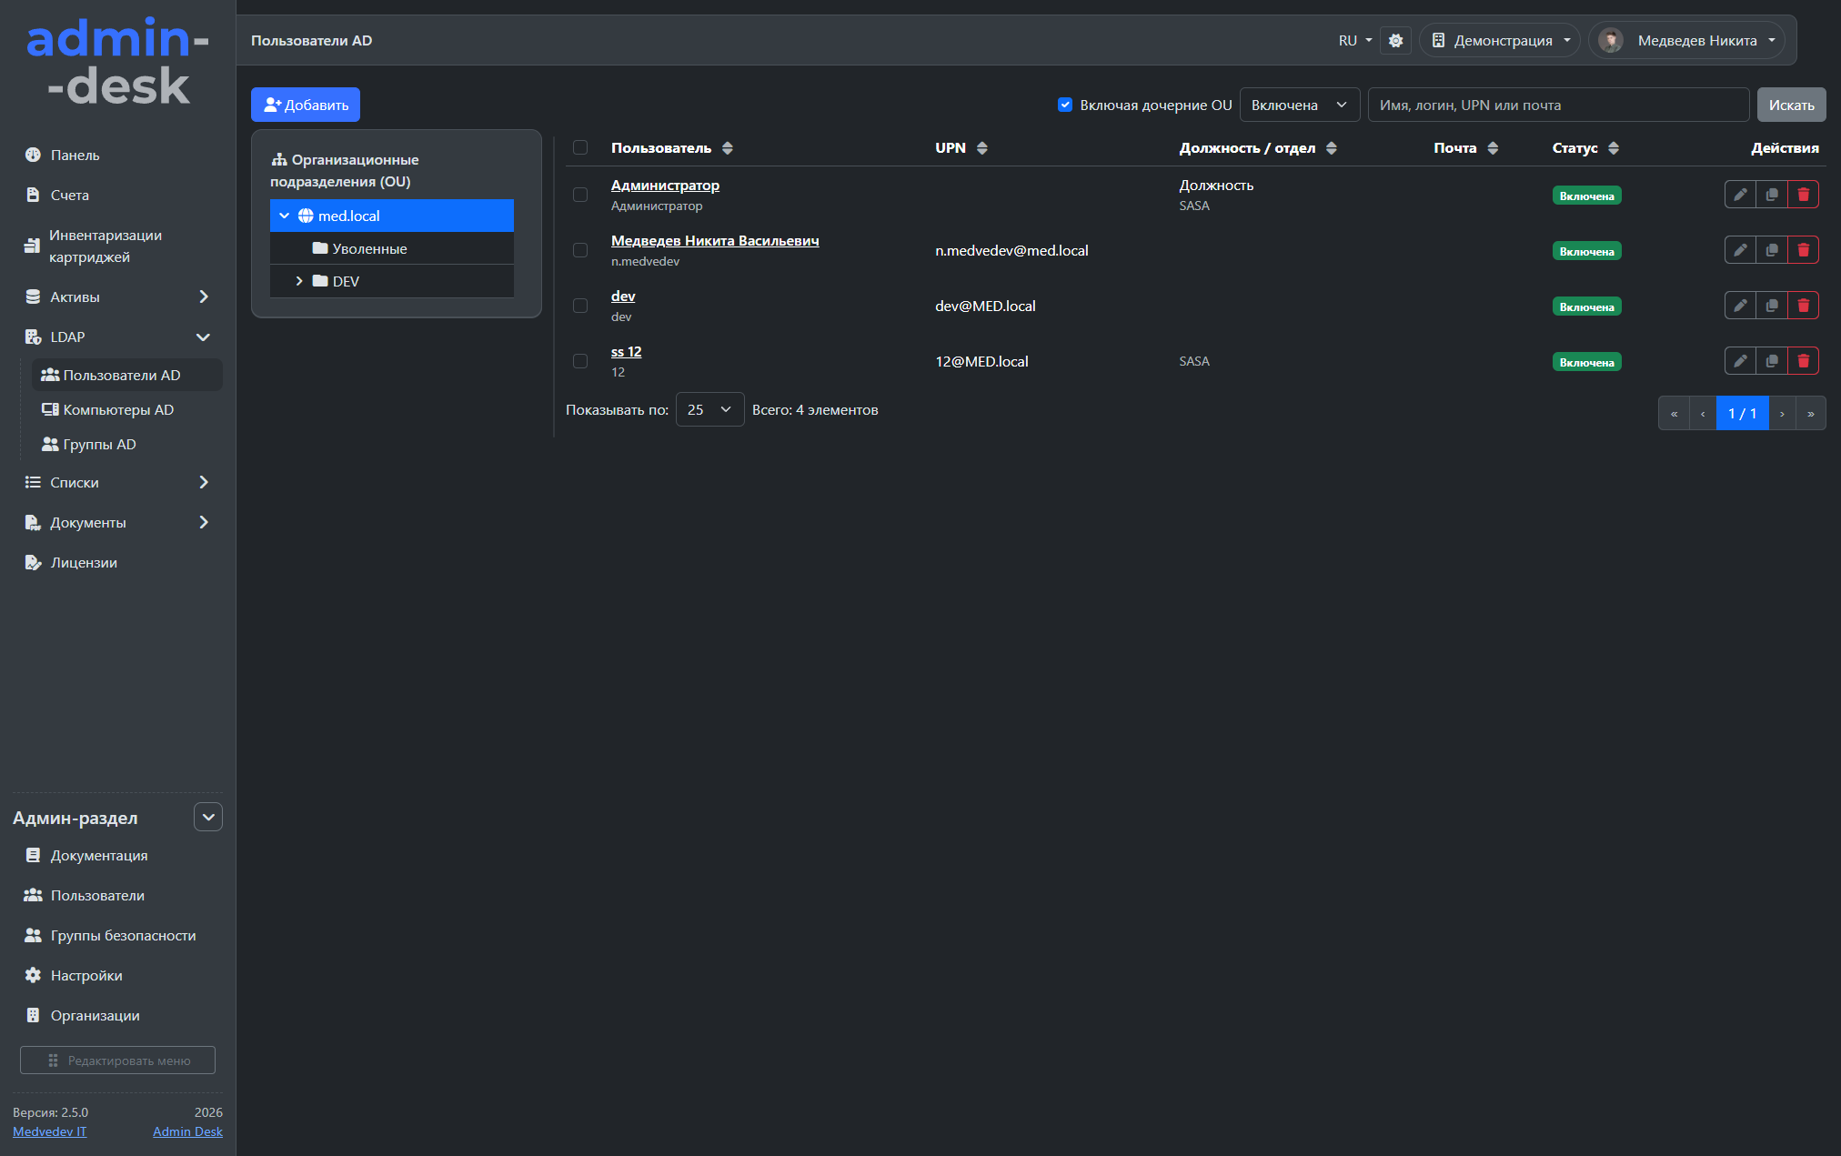The height and width of the screenshot is (1156, 1841).
Task: Check the ss 12 row checkbox
Action: click(580, 361)
